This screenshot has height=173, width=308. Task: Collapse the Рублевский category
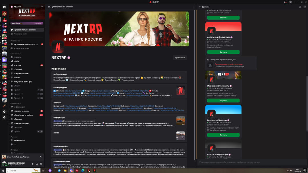click(x=16, y=104)
